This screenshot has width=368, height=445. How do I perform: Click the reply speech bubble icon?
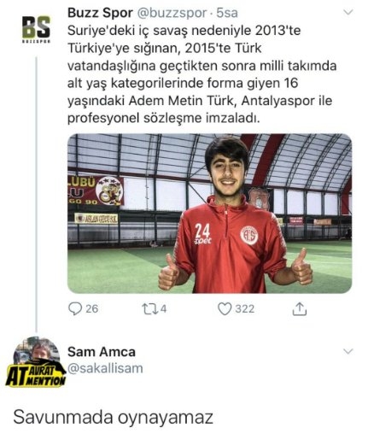[x=75, y=308]
